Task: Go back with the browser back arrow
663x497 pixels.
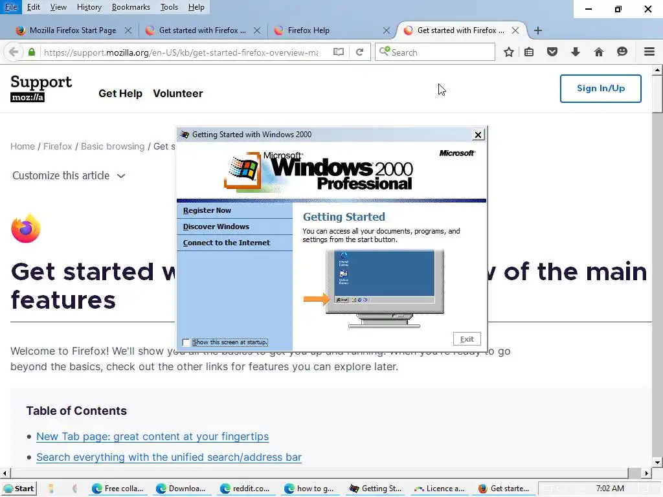Action: tap(13, 52)
